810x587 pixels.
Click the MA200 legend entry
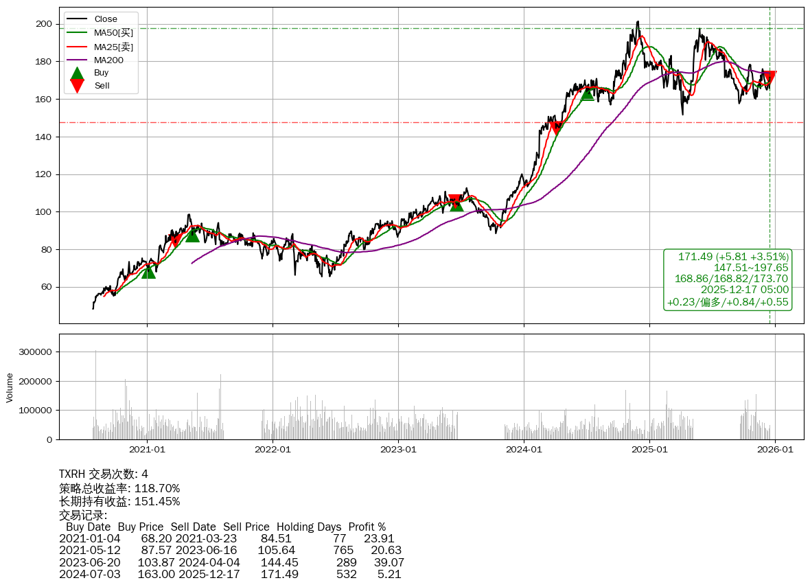(108, 60)
